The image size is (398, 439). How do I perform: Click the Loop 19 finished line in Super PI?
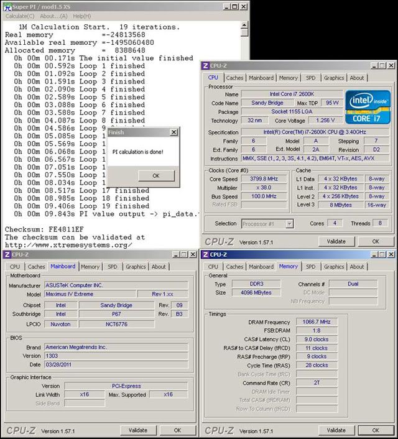tap(81, 206)
